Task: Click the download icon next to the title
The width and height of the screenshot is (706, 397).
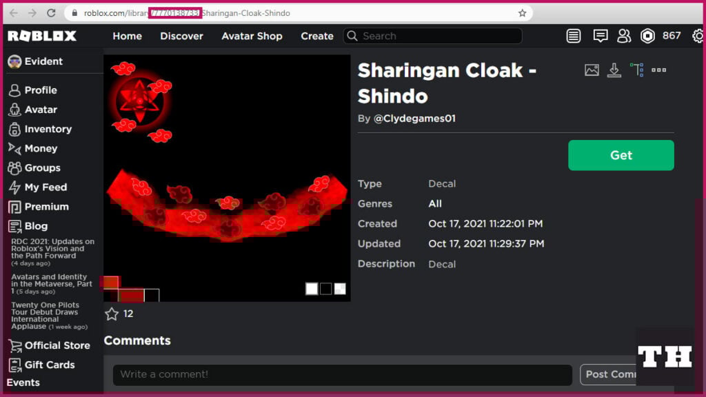Action: coord(614,70)
